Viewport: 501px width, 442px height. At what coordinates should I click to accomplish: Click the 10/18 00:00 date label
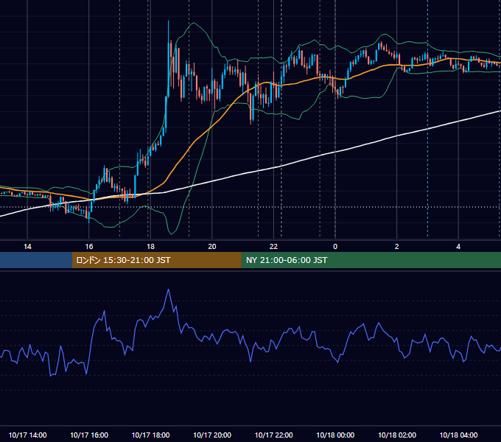pos(335,435)
